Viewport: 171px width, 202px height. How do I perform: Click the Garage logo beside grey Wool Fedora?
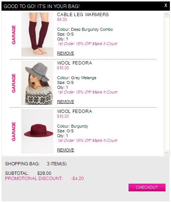[14, 83]
